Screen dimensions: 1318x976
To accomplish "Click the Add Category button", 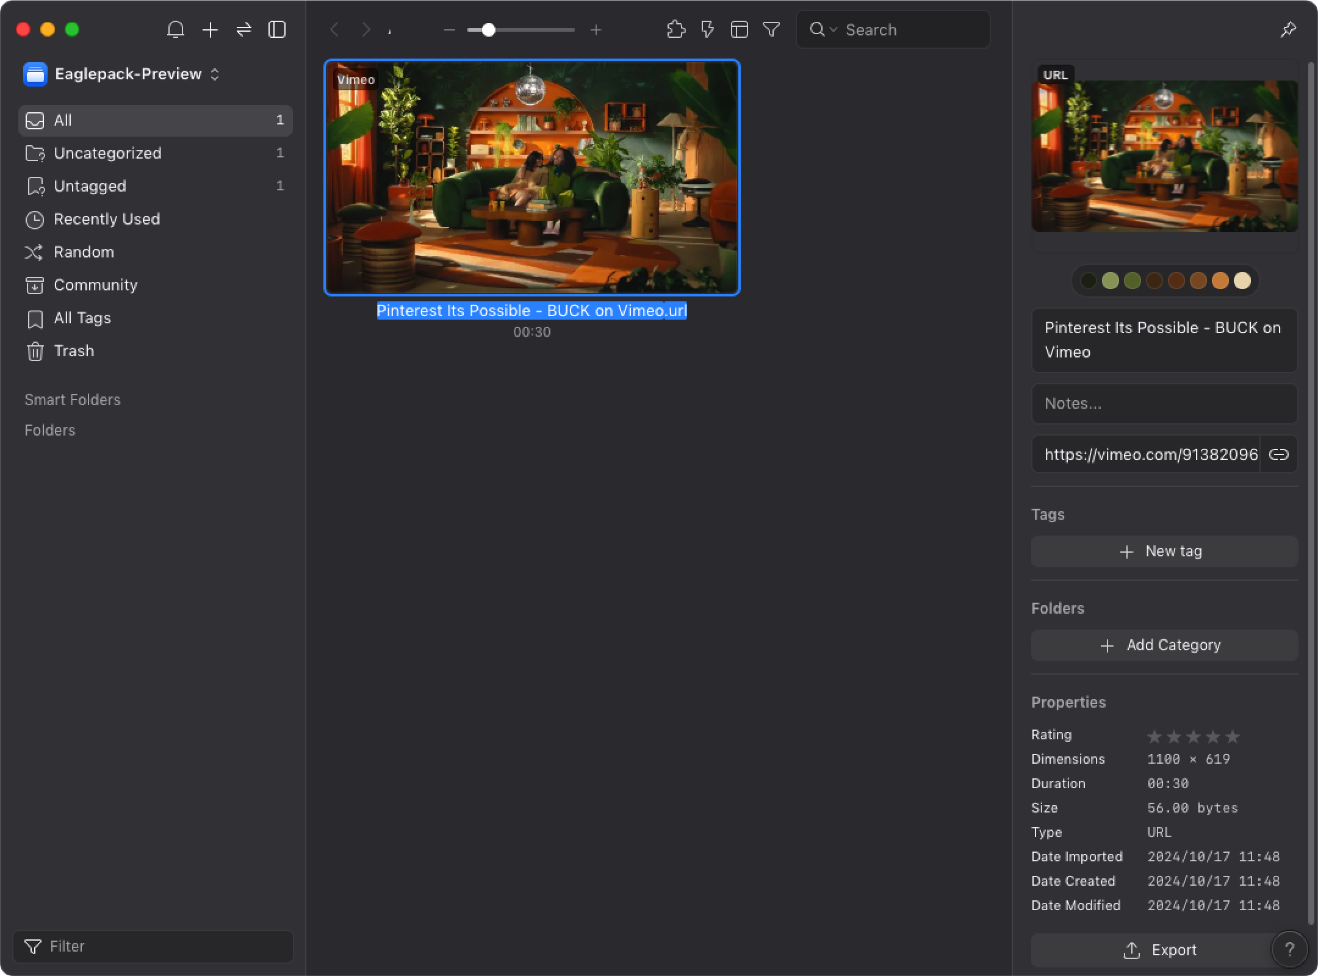I will 1164,645.
